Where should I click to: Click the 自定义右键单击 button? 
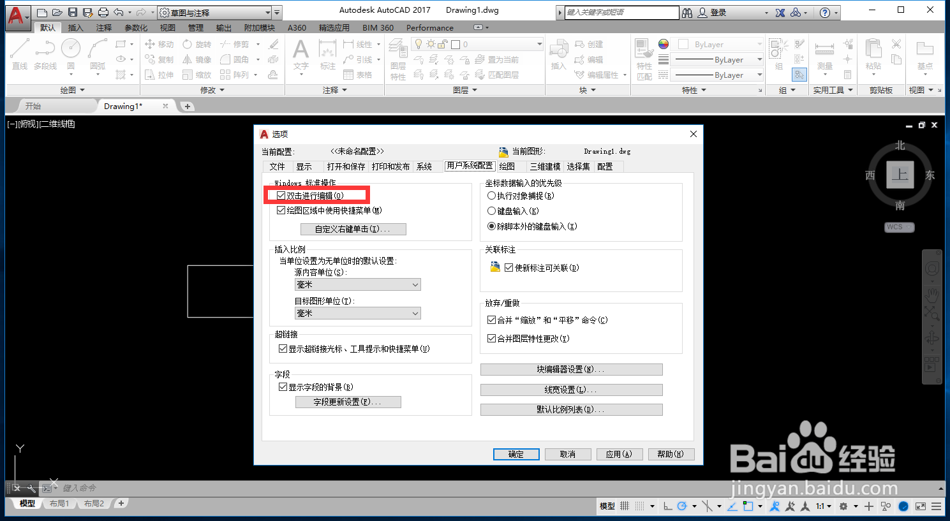[x=353, y=229]
